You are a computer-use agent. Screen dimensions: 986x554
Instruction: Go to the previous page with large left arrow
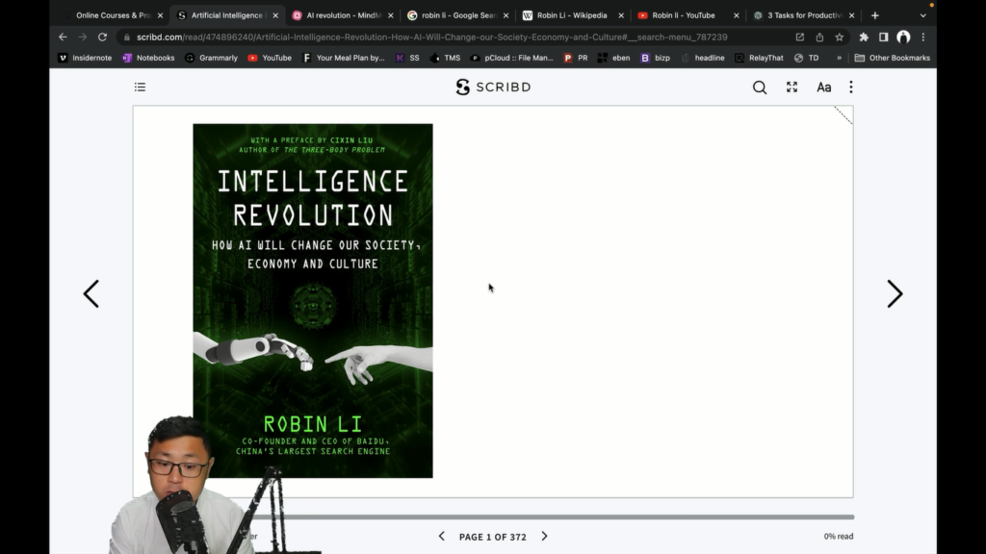(x=91, y=294)
